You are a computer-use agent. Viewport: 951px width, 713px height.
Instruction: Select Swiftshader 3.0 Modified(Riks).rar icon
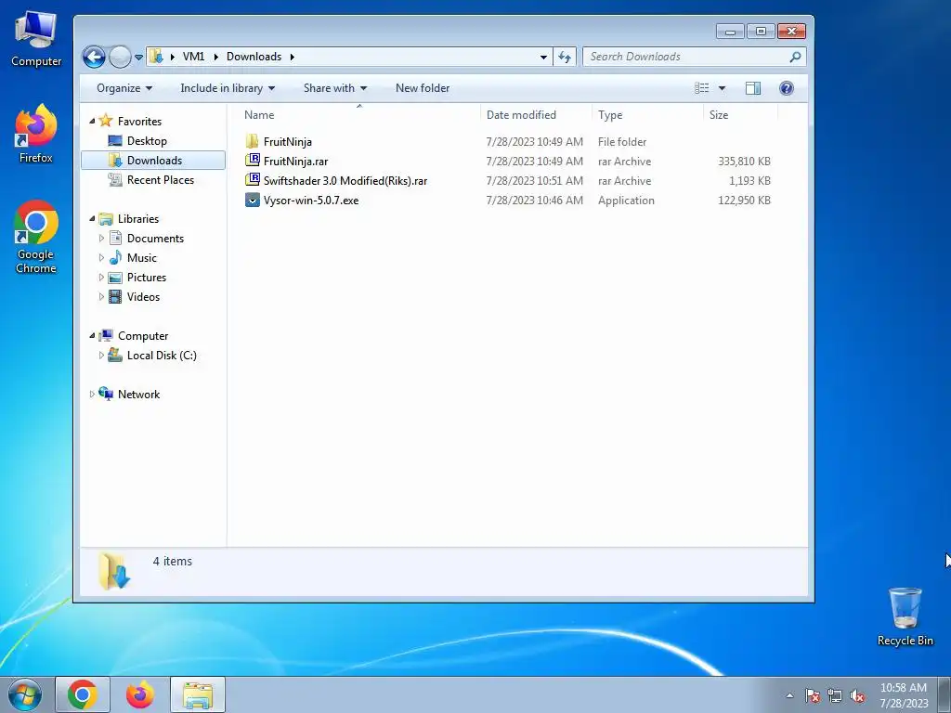[x=253, y=180]
